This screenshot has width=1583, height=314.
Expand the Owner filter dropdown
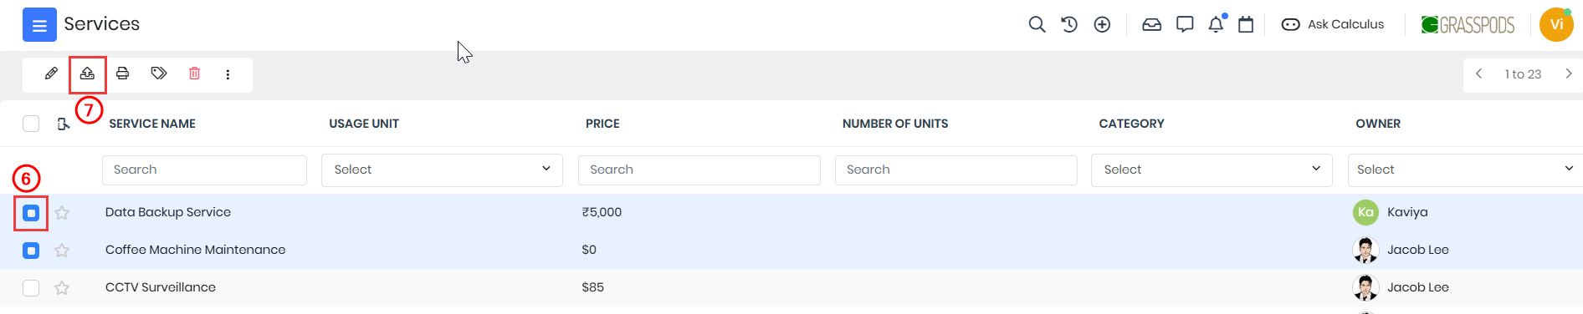coord(1465,170)
